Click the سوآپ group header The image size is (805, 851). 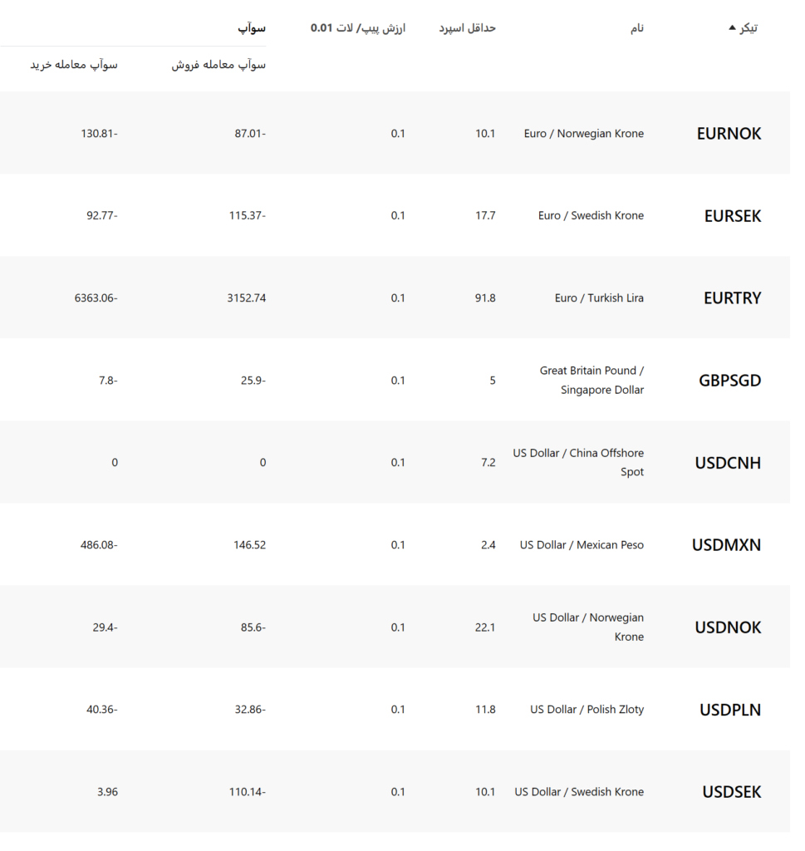(x=252, y=28)
